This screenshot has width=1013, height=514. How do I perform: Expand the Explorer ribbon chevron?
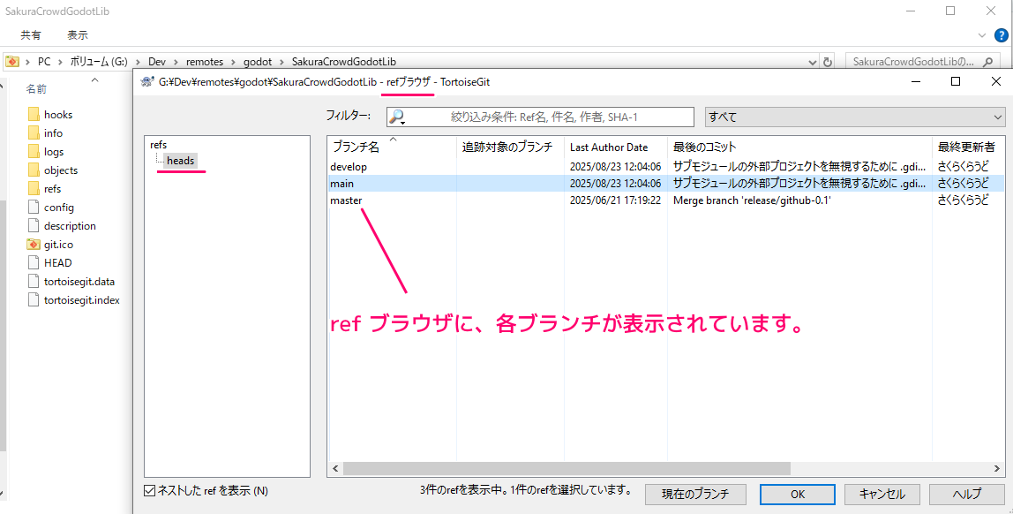click(x=982, y=35)
